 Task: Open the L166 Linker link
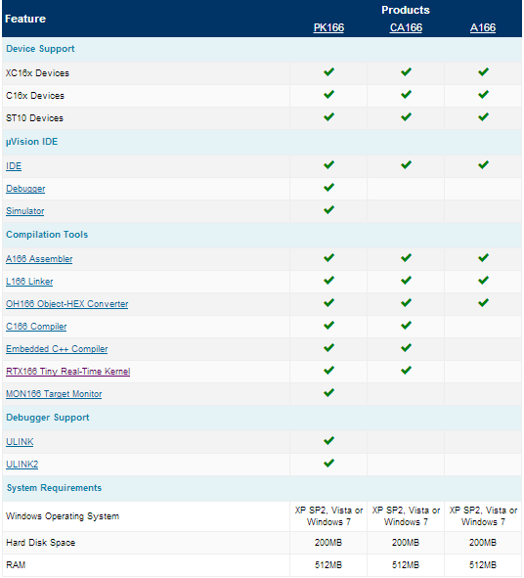click(x=29, y=282)
